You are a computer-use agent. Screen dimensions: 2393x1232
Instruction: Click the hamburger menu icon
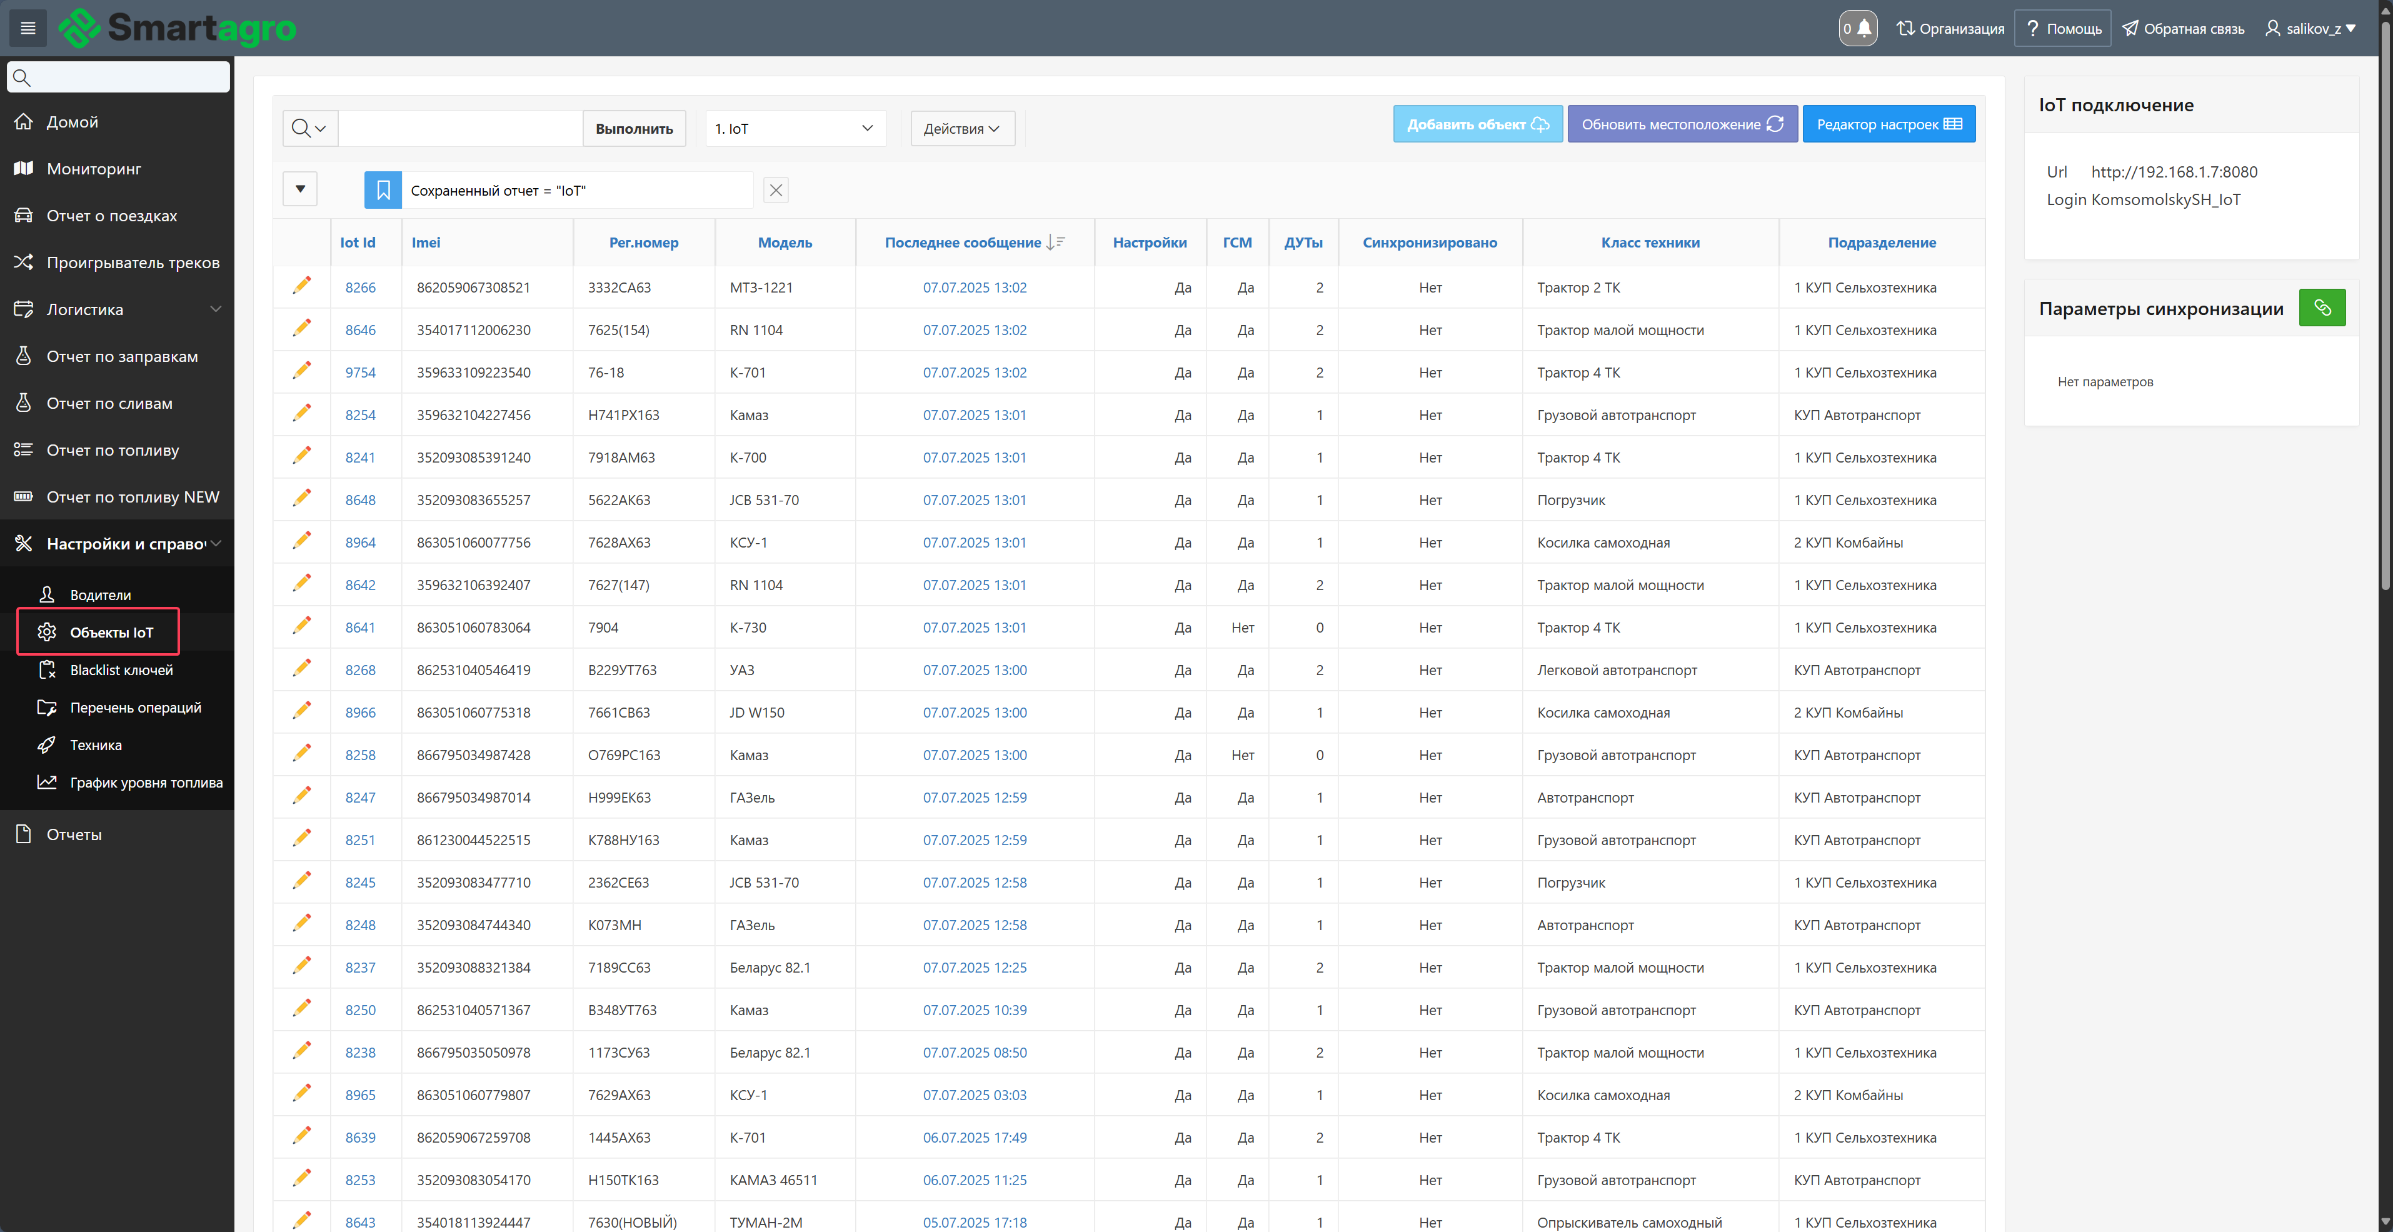[28, 28]
